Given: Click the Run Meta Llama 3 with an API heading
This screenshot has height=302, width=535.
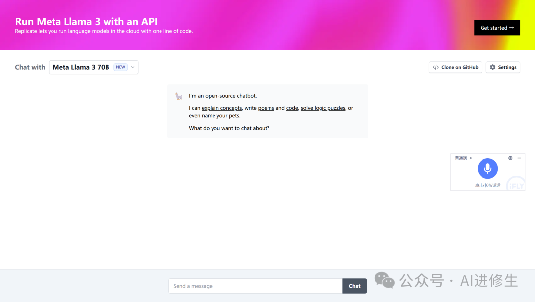Looking at the screenshot, I should 86,21.
